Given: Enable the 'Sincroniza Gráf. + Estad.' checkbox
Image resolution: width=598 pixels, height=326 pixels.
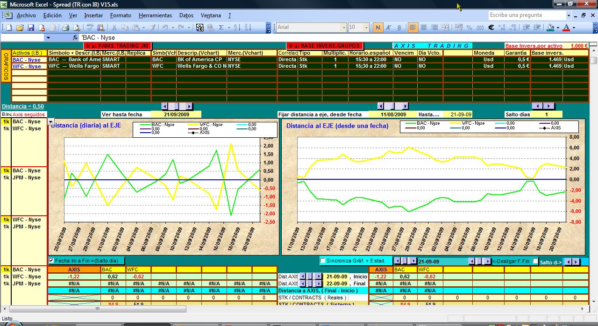Looking at the screenshot, I should pyautogui.click(x=322, y=261).
